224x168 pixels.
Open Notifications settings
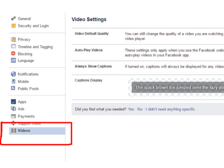pyautogui.click(x=28, y=74)
